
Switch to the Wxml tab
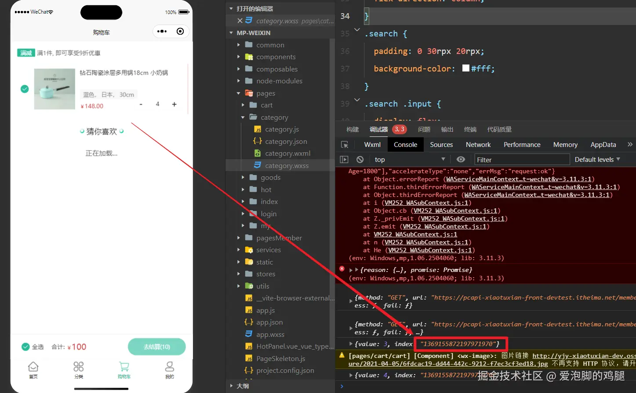pos(372,145)
